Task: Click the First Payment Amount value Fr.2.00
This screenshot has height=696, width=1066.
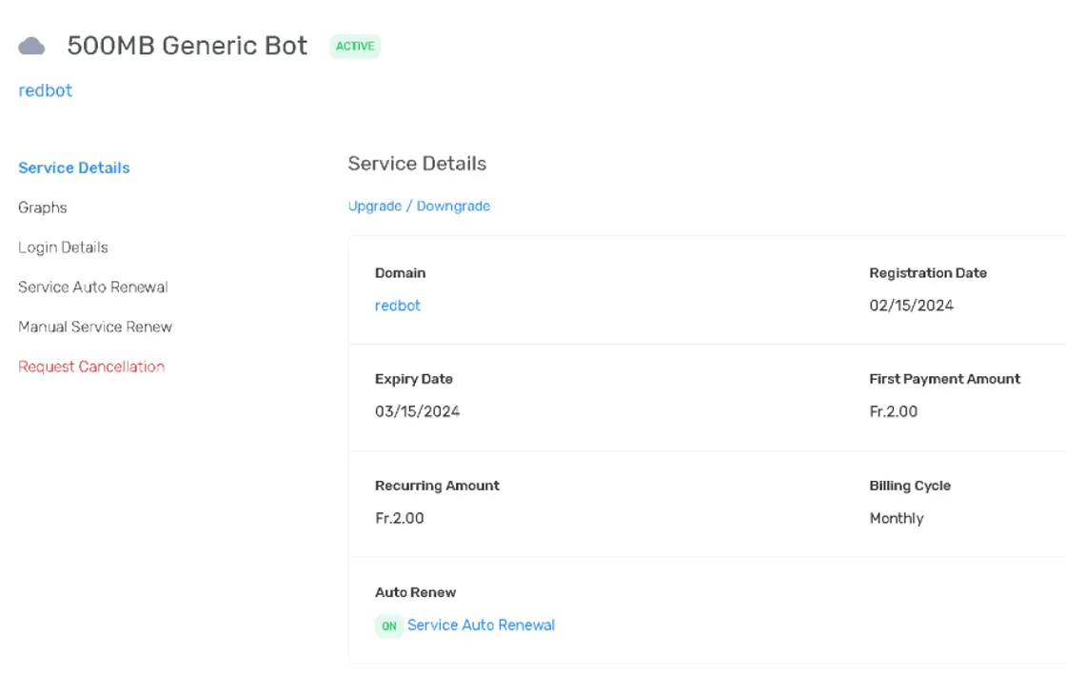Action: (x=894, y=411)
